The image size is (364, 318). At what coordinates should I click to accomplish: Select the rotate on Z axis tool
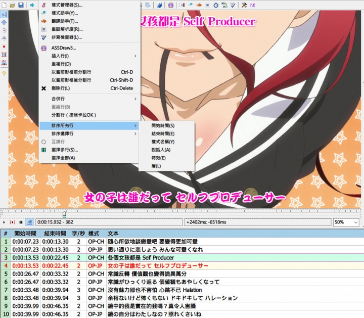pos(4,30)
